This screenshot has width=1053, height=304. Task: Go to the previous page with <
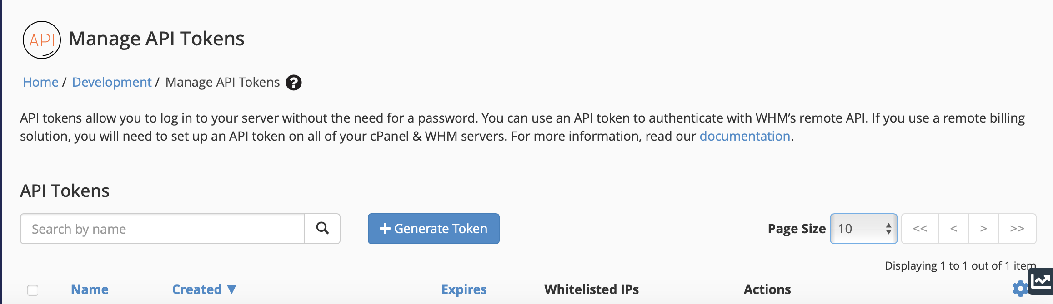pyautogui.click(x=954, y=229)
